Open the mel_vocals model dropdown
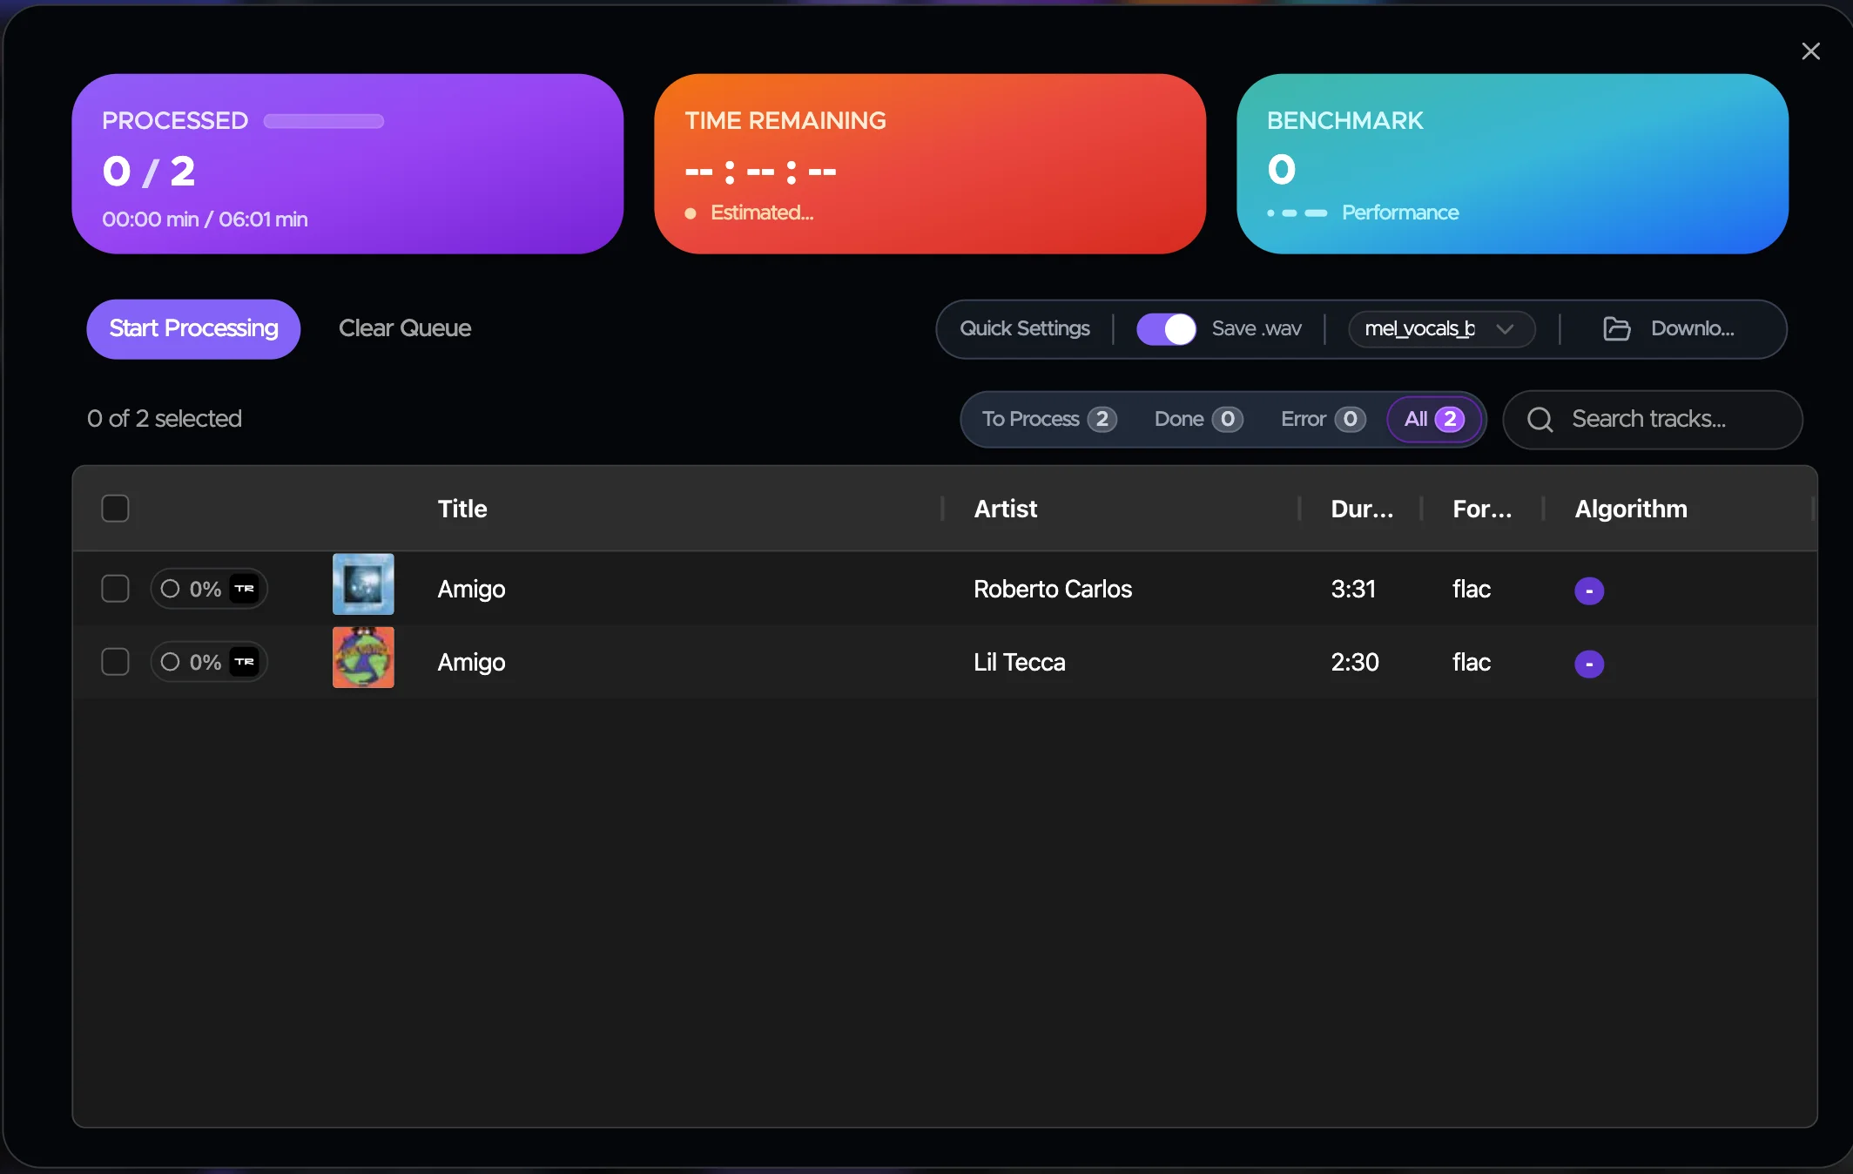Screen dimensions: 1853x1174 coord(1441,328)
